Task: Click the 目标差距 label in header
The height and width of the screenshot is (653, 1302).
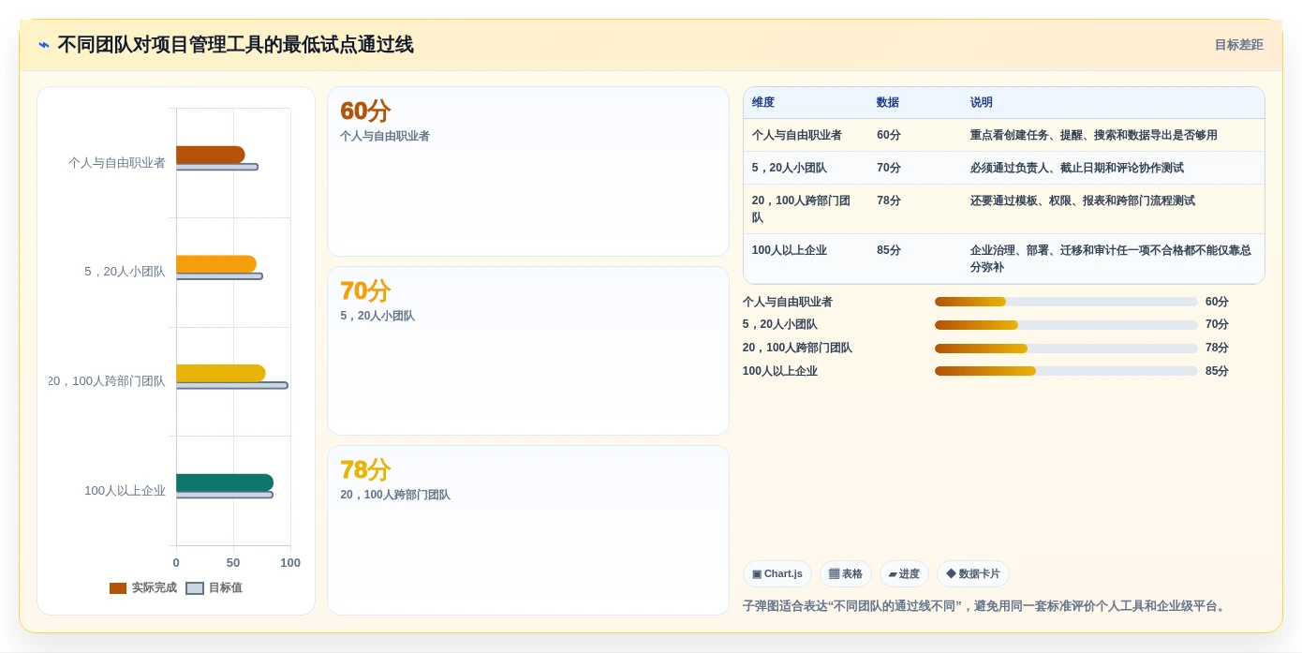Action: pyautogui.click(x=1238, y=45)
